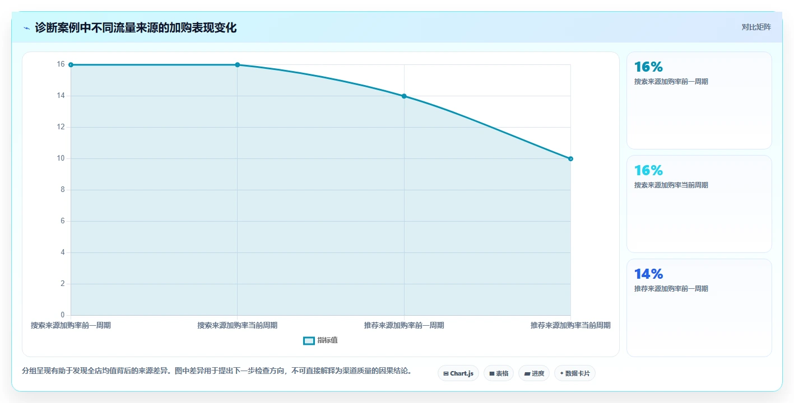Click card caption 搜索来源加购率当前周期
The width and height of the screenshot is (794, 403).
point(671,185)
